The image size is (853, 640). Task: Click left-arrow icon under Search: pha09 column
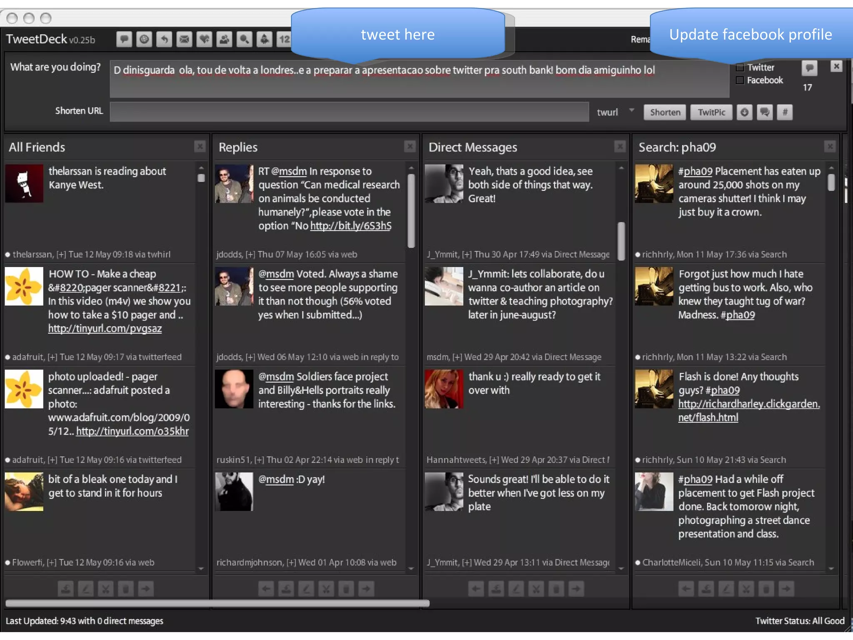pyautogui.click(x=686, y=589)
